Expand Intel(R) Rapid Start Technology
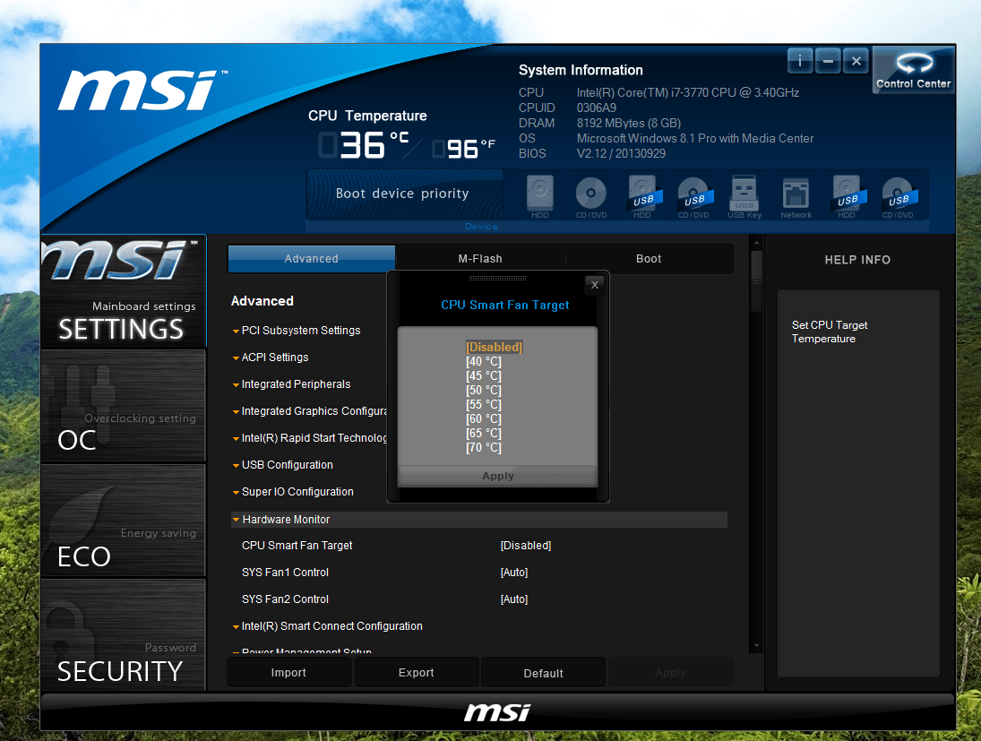 pos(309,438)
